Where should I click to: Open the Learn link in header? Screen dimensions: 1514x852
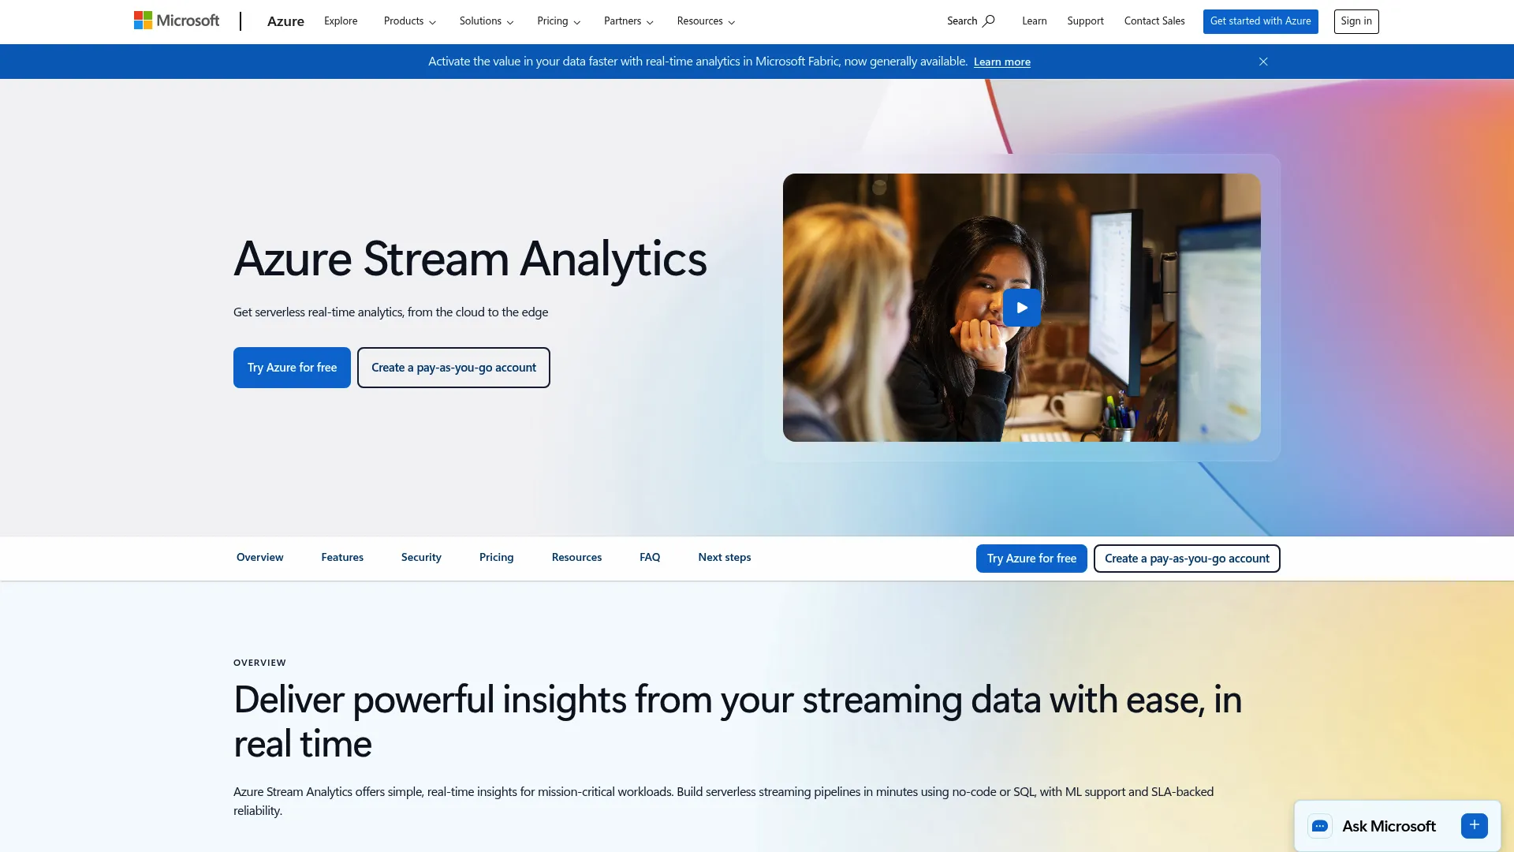point(1035,21)
